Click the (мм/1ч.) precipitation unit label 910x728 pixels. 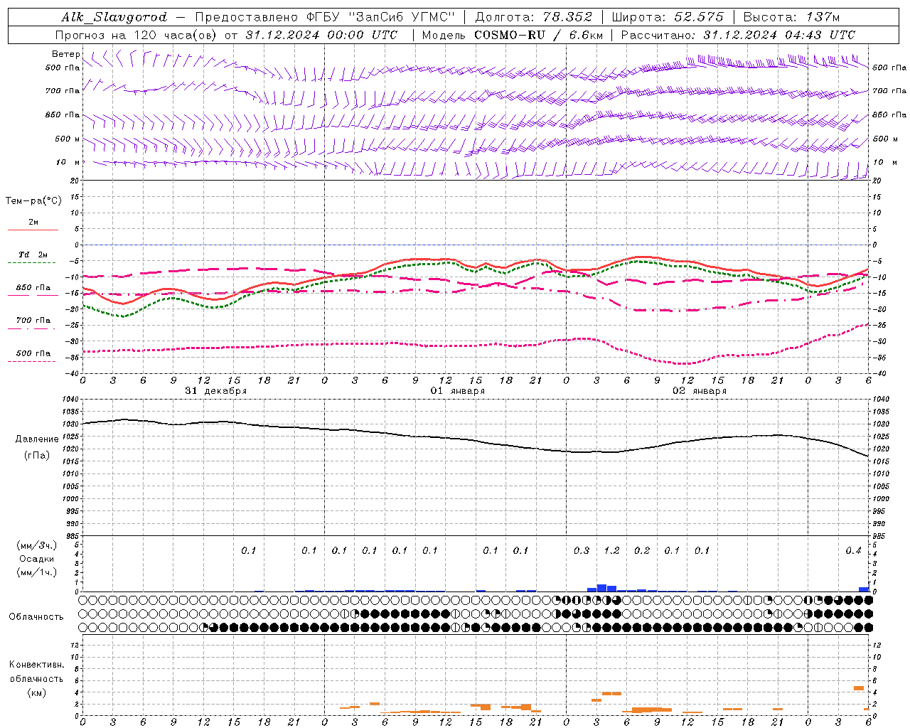coord(37,573)
